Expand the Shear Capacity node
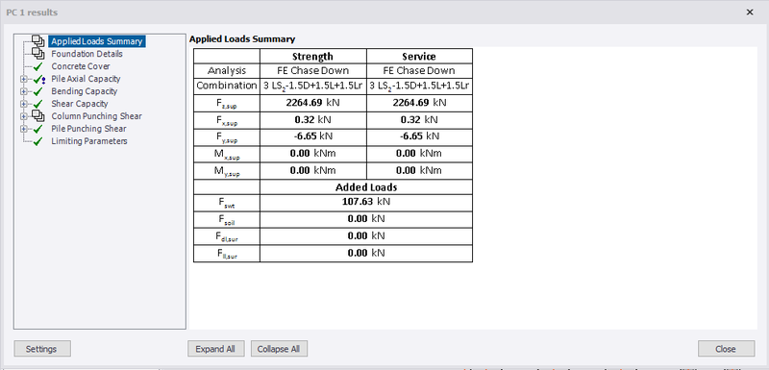 pos(23,104)
